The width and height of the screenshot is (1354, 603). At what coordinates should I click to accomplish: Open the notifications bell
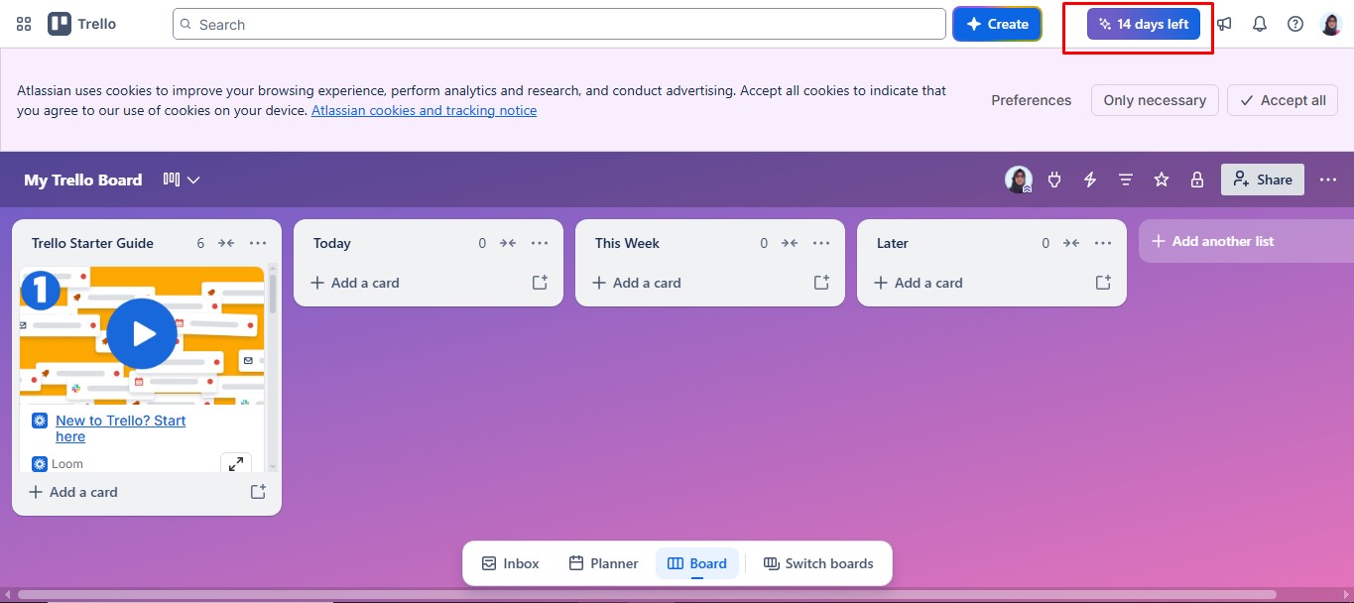pyautogui.click(x=1260, y=24)
